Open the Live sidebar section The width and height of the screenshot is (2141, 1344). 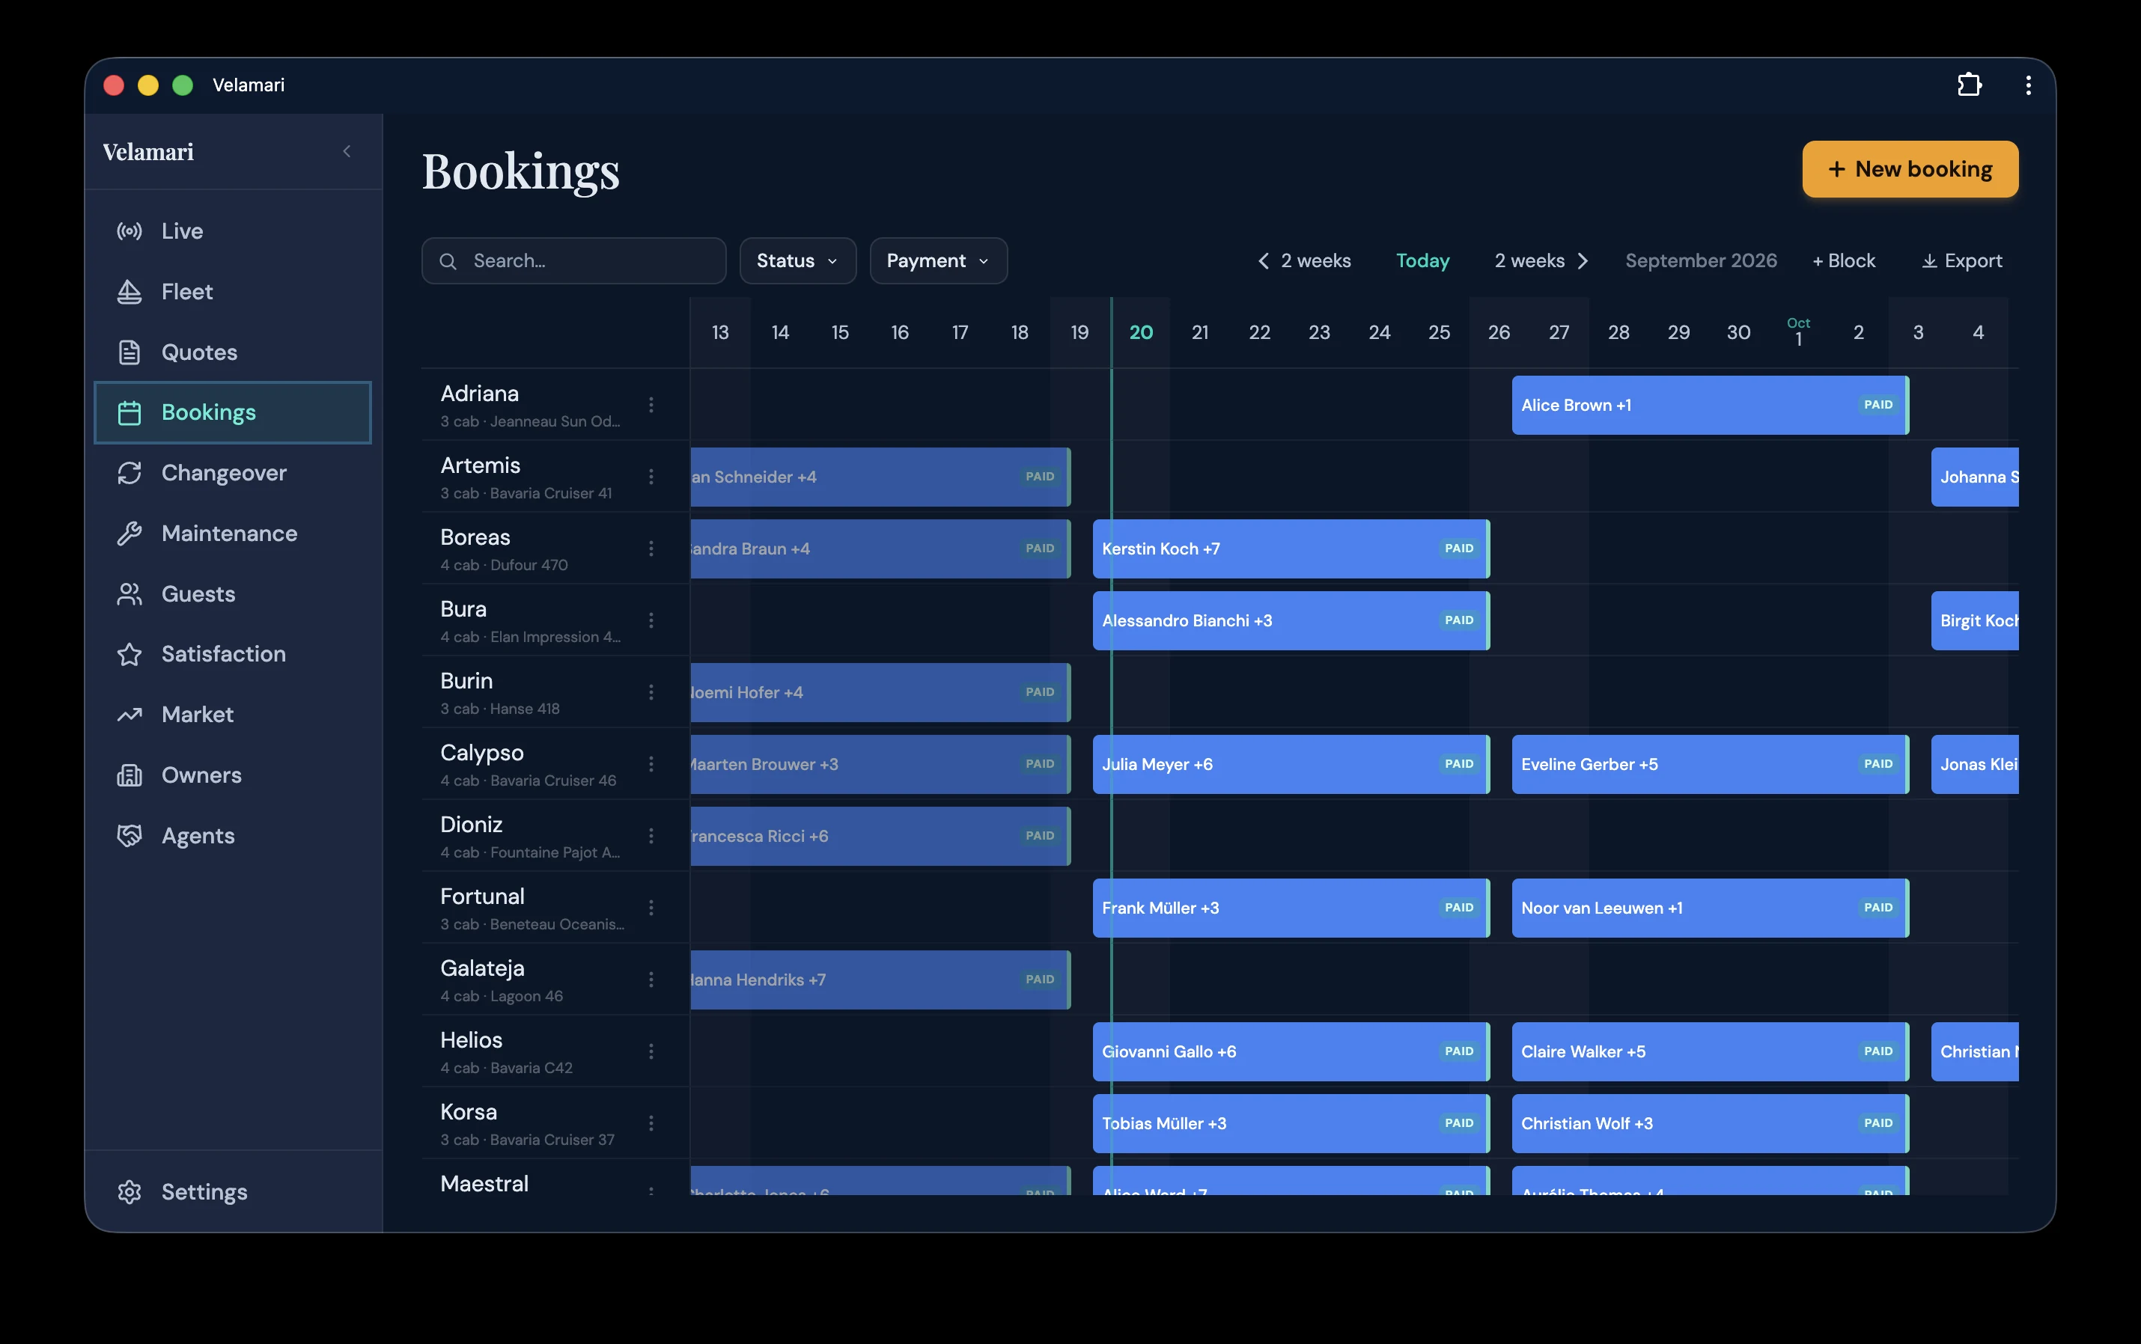[232, 231]
